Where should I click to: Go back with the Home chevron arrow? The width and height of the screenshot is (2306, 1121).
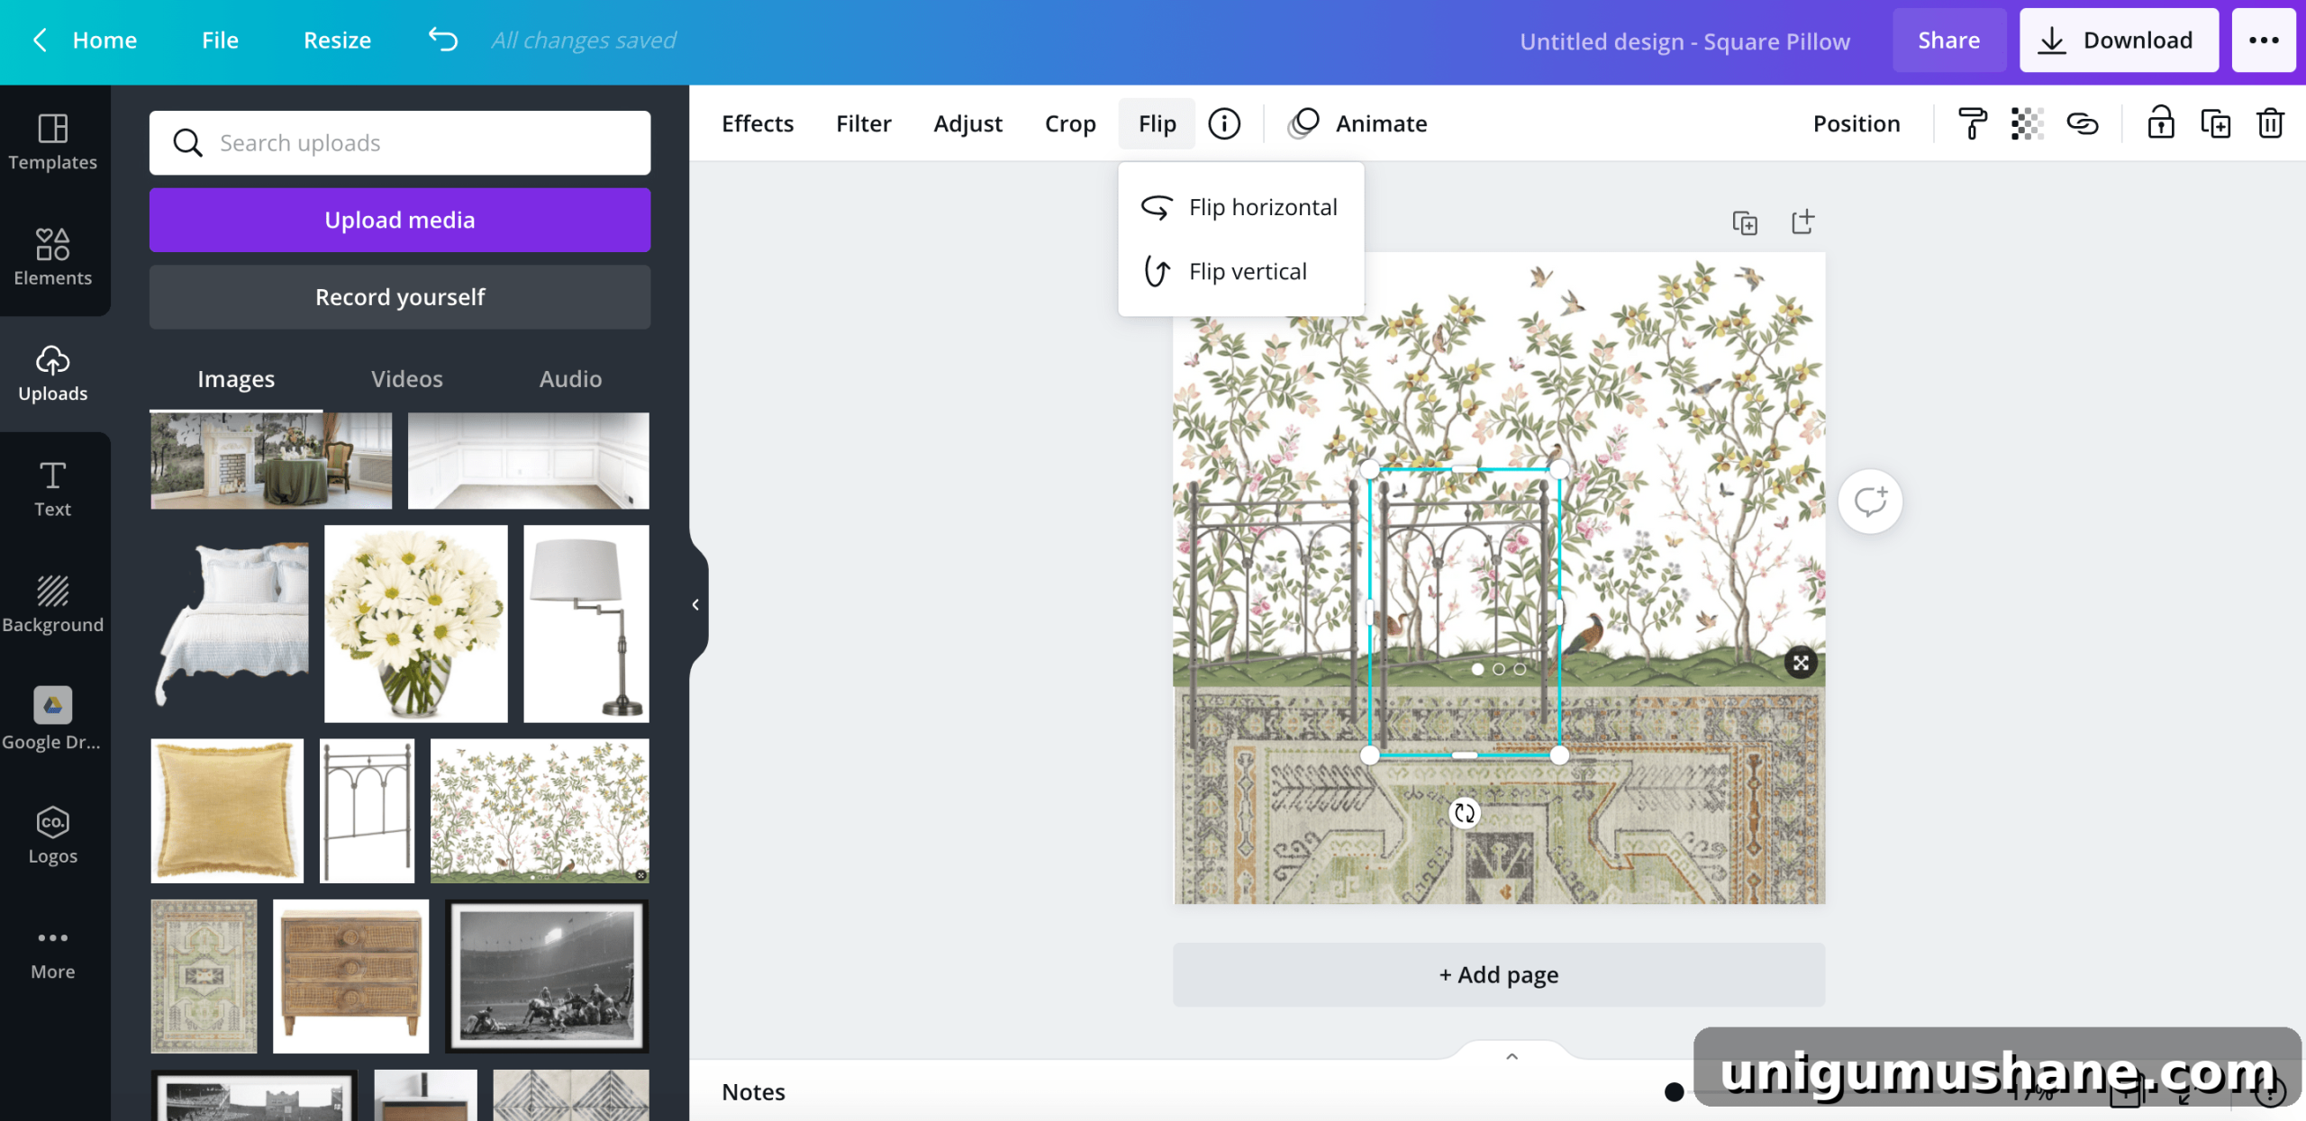39,40
